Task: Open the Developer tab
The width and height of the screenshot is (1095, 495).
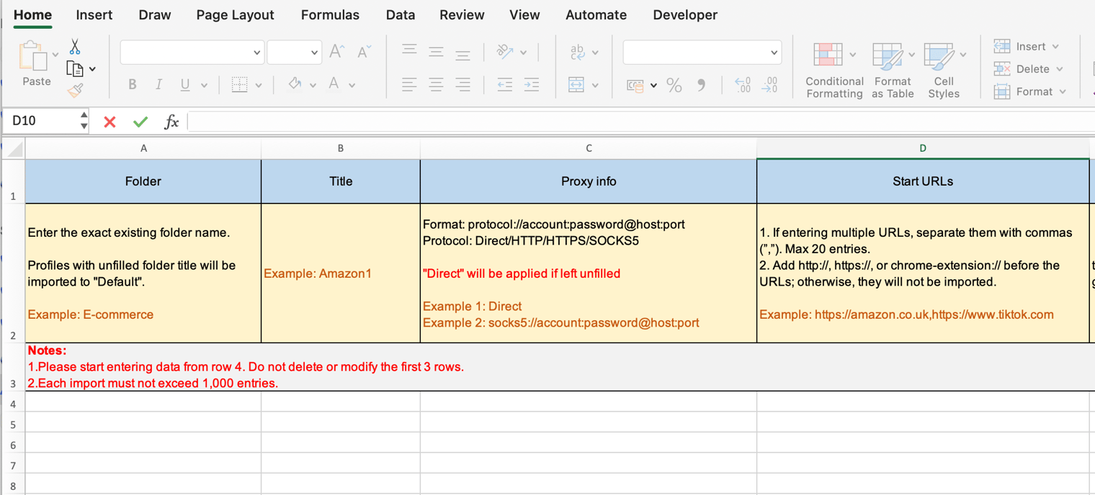Action: tap(685, 14)
